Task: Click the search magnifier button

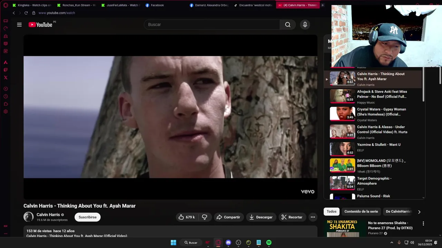Action: pyautogui.click(x=288, y=24)
